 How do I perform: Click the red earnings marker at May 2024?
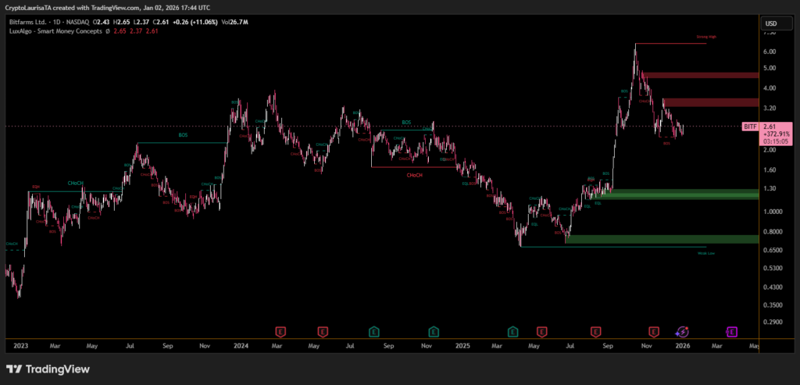323,331
